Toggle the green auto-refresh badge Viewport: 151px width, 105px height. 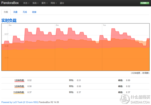click(145, 3)
